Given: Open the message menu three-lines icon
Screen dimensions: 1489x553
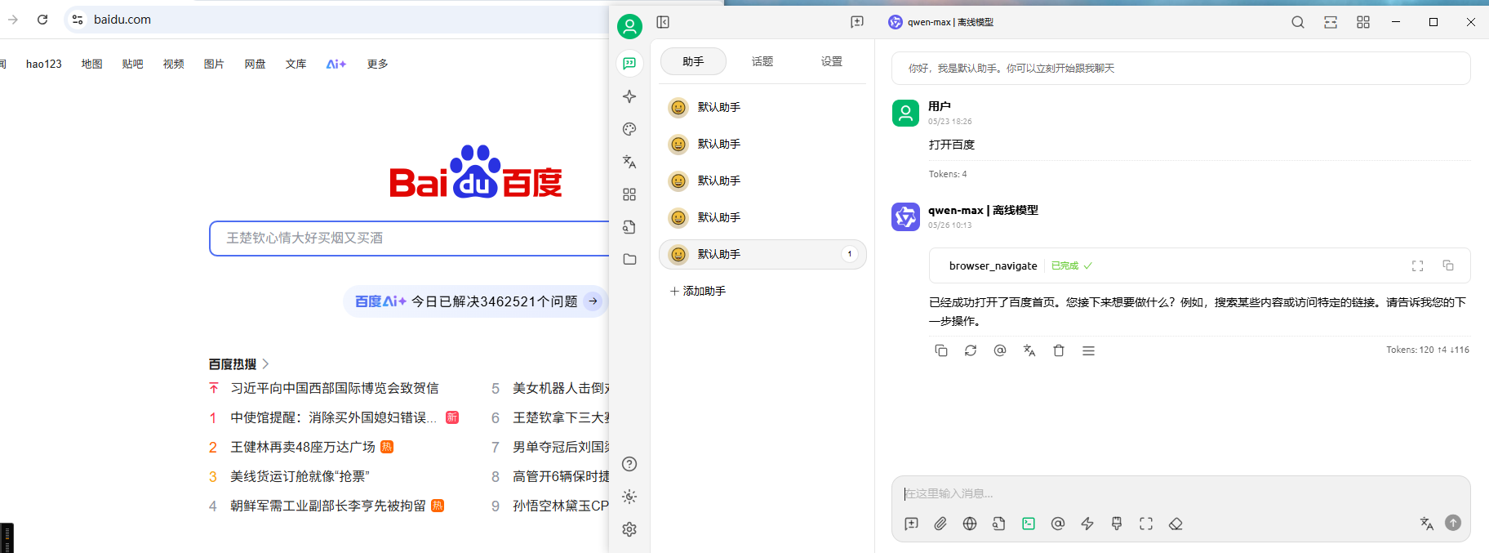Looking at the screenshot, I should coord(1088,350).
